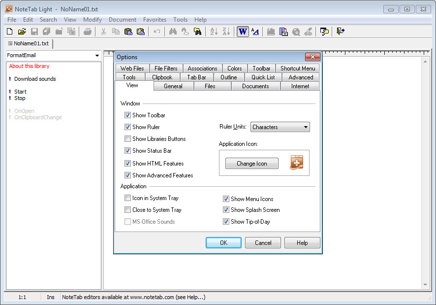Open the Web Files options tab
This screenshot has width=436, height=305.
[x=132, y=68]
